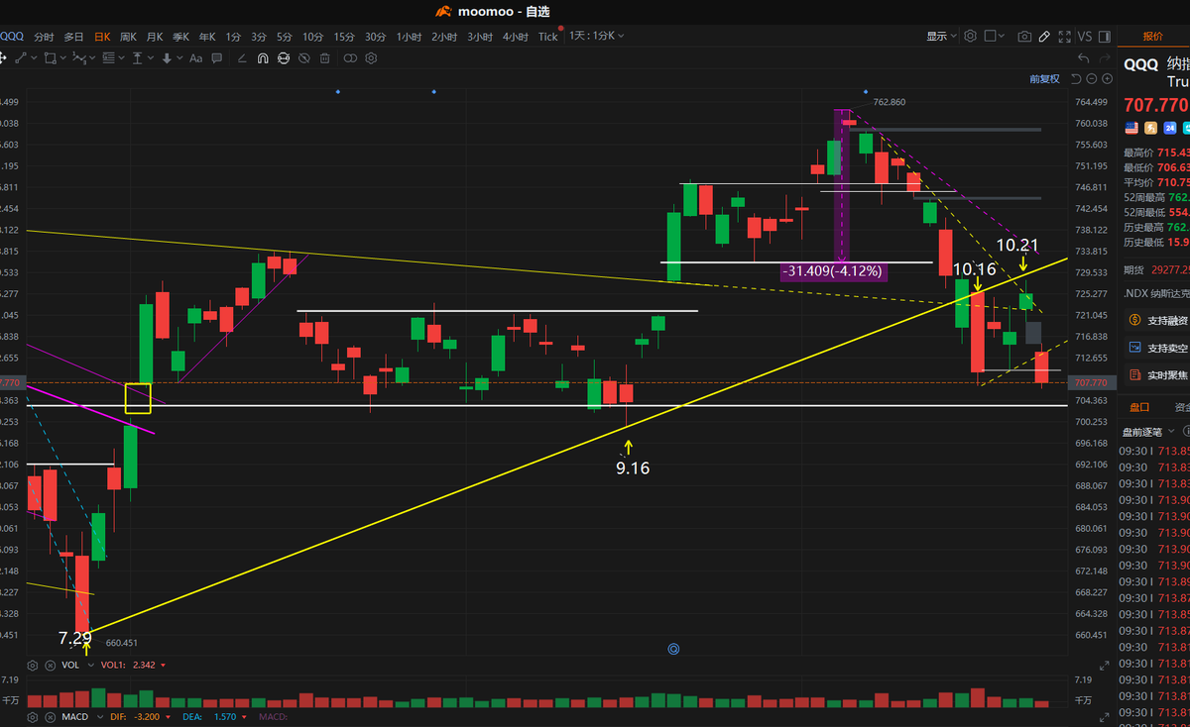Image resolution: width=1190 pixels, height=727 pixels.
Task: Expand the MACD indicator dropdown
Action: 100,717
